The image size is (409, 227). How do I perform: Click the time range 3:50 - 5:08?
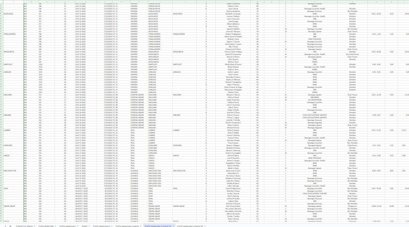[376, 156]
